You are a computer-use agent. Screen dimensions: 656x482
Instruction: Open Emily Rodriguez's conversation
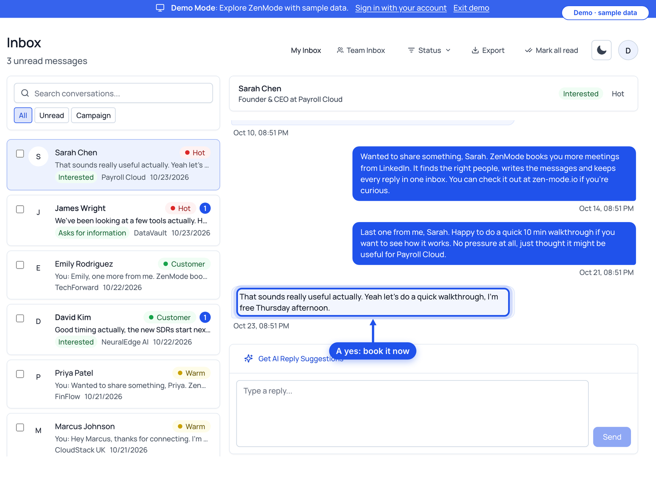113,275
